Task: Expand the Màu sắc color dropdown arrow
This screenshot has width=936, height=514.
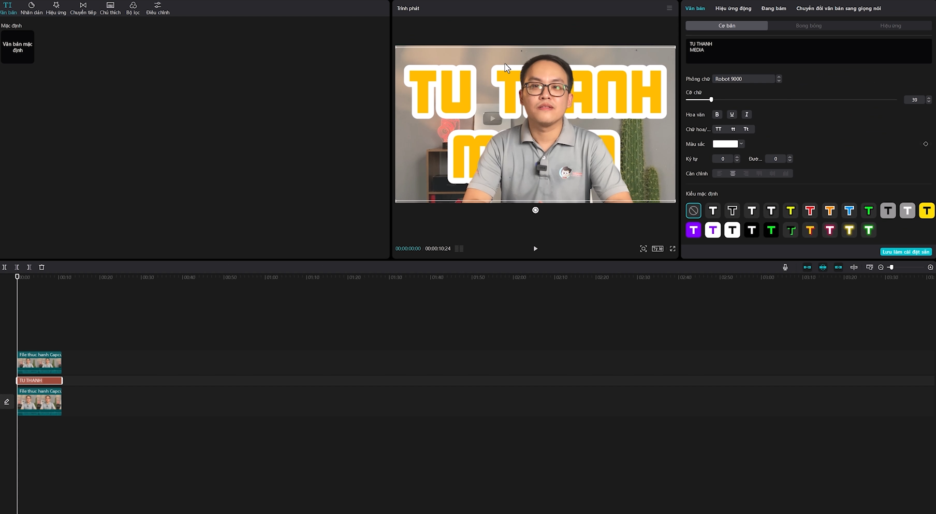Action: coord(741,144)
